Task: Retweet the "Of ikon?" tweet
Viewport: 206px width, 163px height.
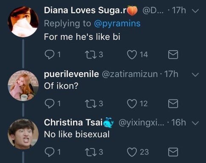Action: point(91,103)
